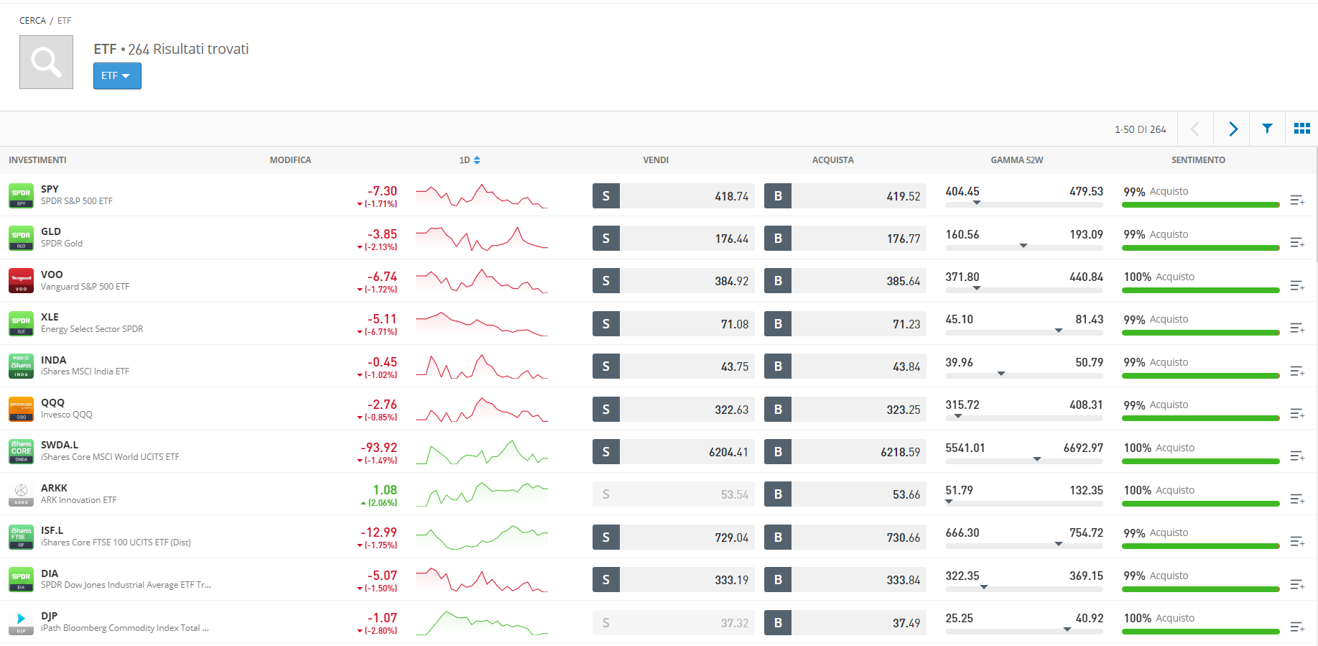Click CERCA breadcrumb link

[x=32, y=21]
